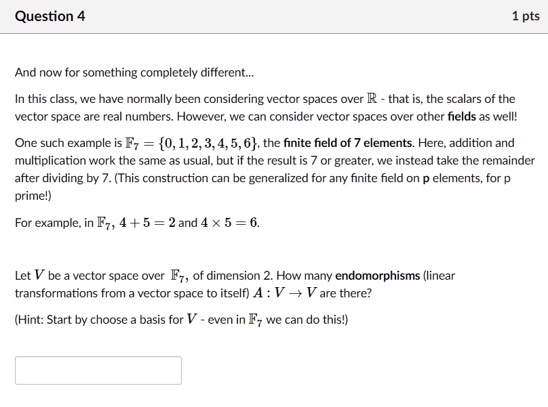Screen dimensions: 548x407
Task: Click the symbol R in the first paragraph
Action: coord(372,98)
